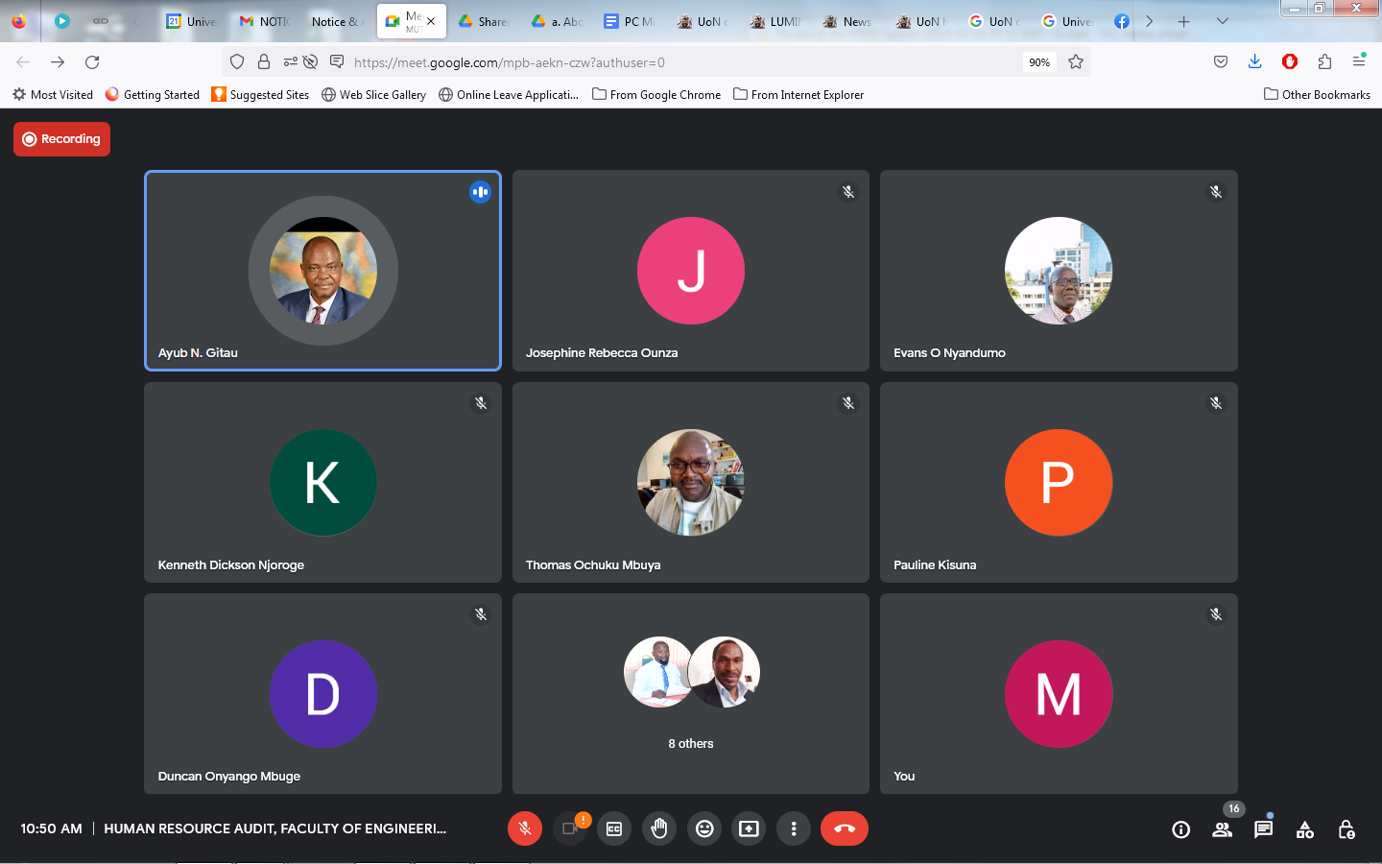Open the meeting details info icon

(x=1180, y=829)
